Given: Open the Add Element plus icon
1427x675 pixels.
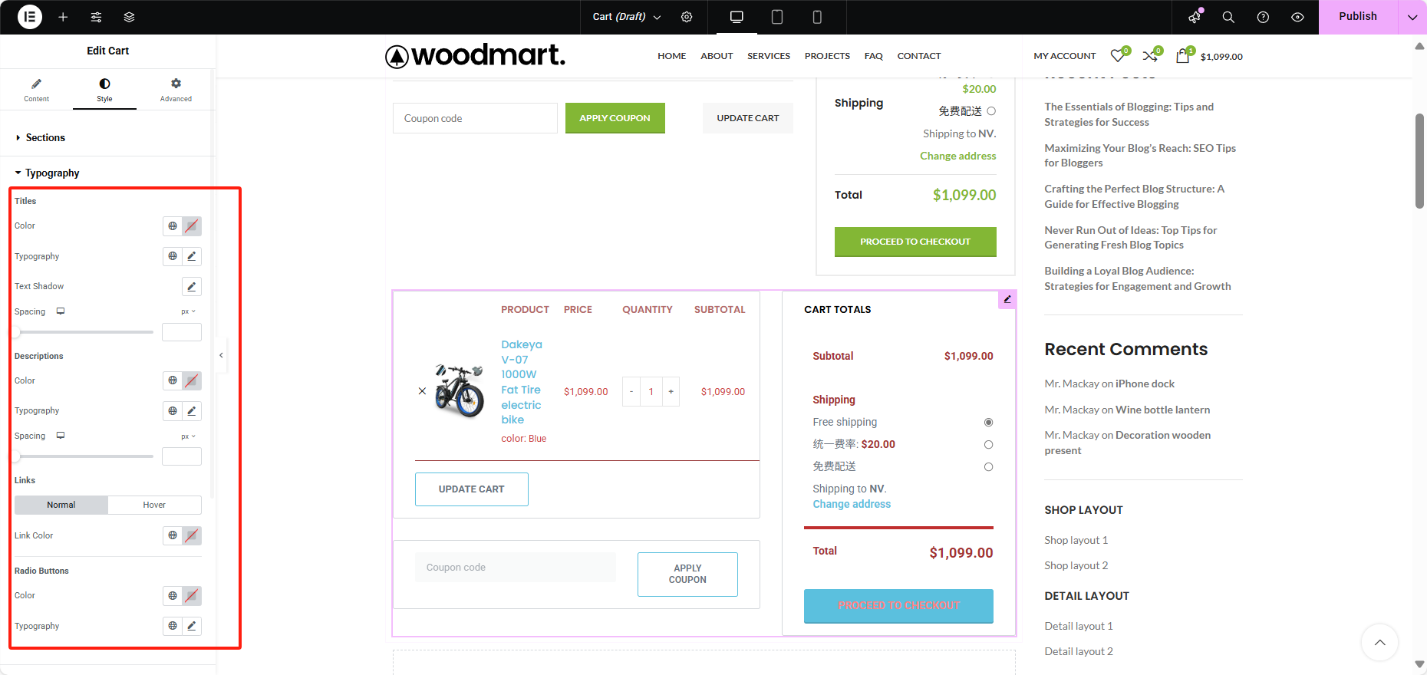Looking at the screenshot, I should pos(63,17).
